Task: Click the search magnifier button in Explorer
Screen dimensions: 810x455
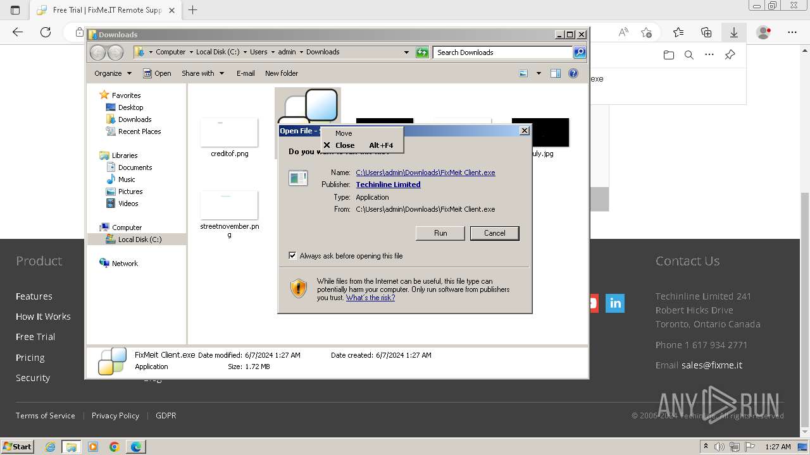Action: point(580,52)
